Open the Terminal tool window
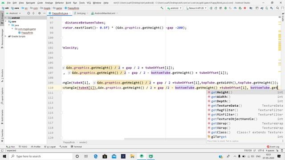Image resolution: width=285 pixels, height=160 pixels. (x=76, y=147)
